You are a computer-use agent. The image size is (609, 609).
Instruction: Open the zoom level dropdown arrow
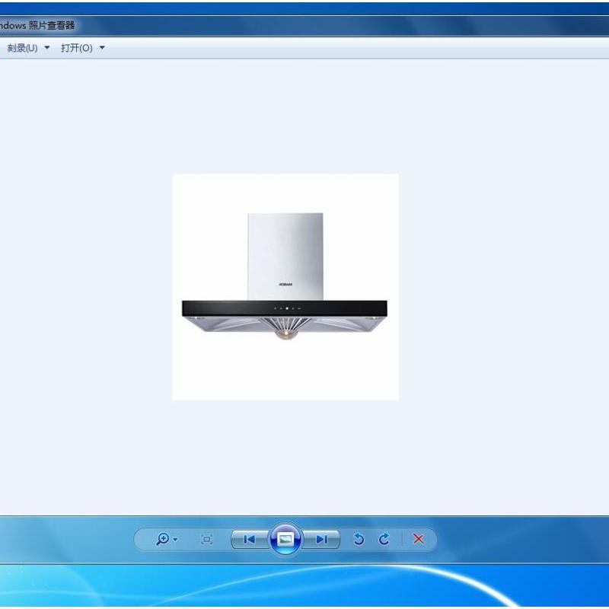click(176, 540)
